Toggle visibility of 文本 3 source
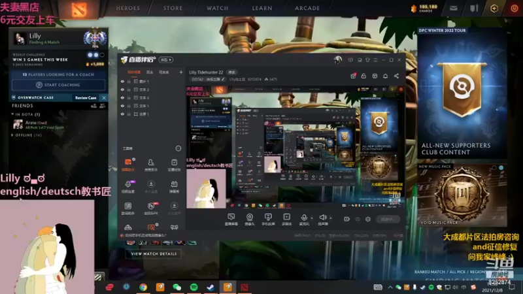523x294 pixels. [122, 97]
